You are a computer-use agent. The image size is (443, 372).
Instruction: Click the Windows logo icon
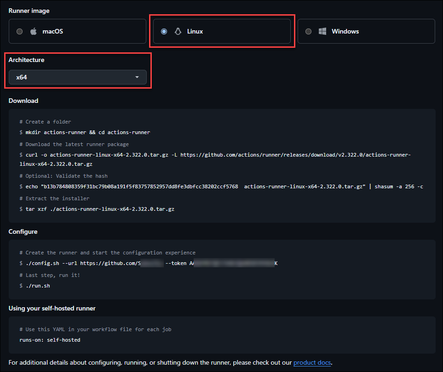[x=322, y=32]
